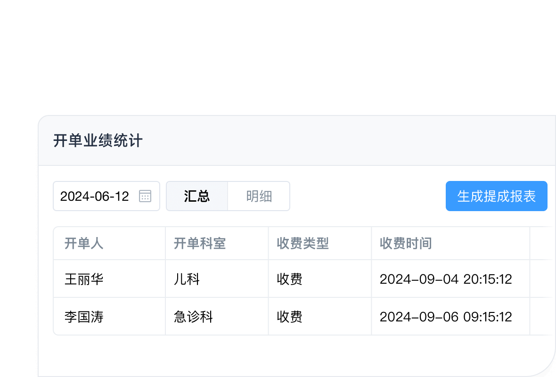Click the 2024-06-12 date input field

click(95, 196)
